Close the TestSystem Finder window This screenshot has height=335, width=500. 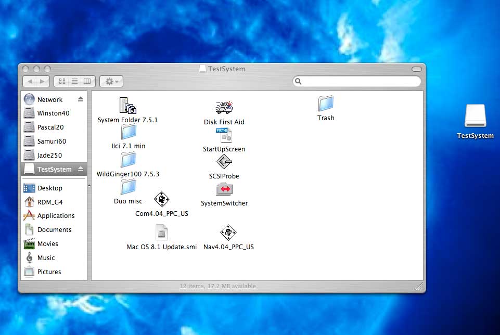point(26,69)
